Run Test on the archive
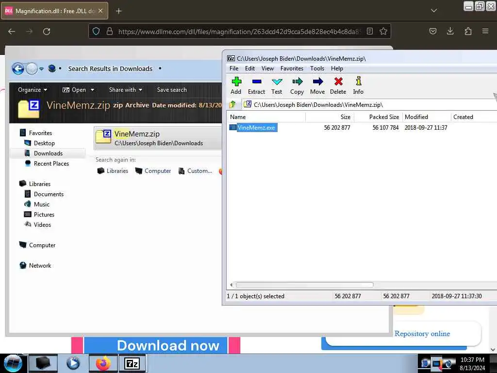The height and width of the screenshot is (373, 497). click(x=276, y=85)
